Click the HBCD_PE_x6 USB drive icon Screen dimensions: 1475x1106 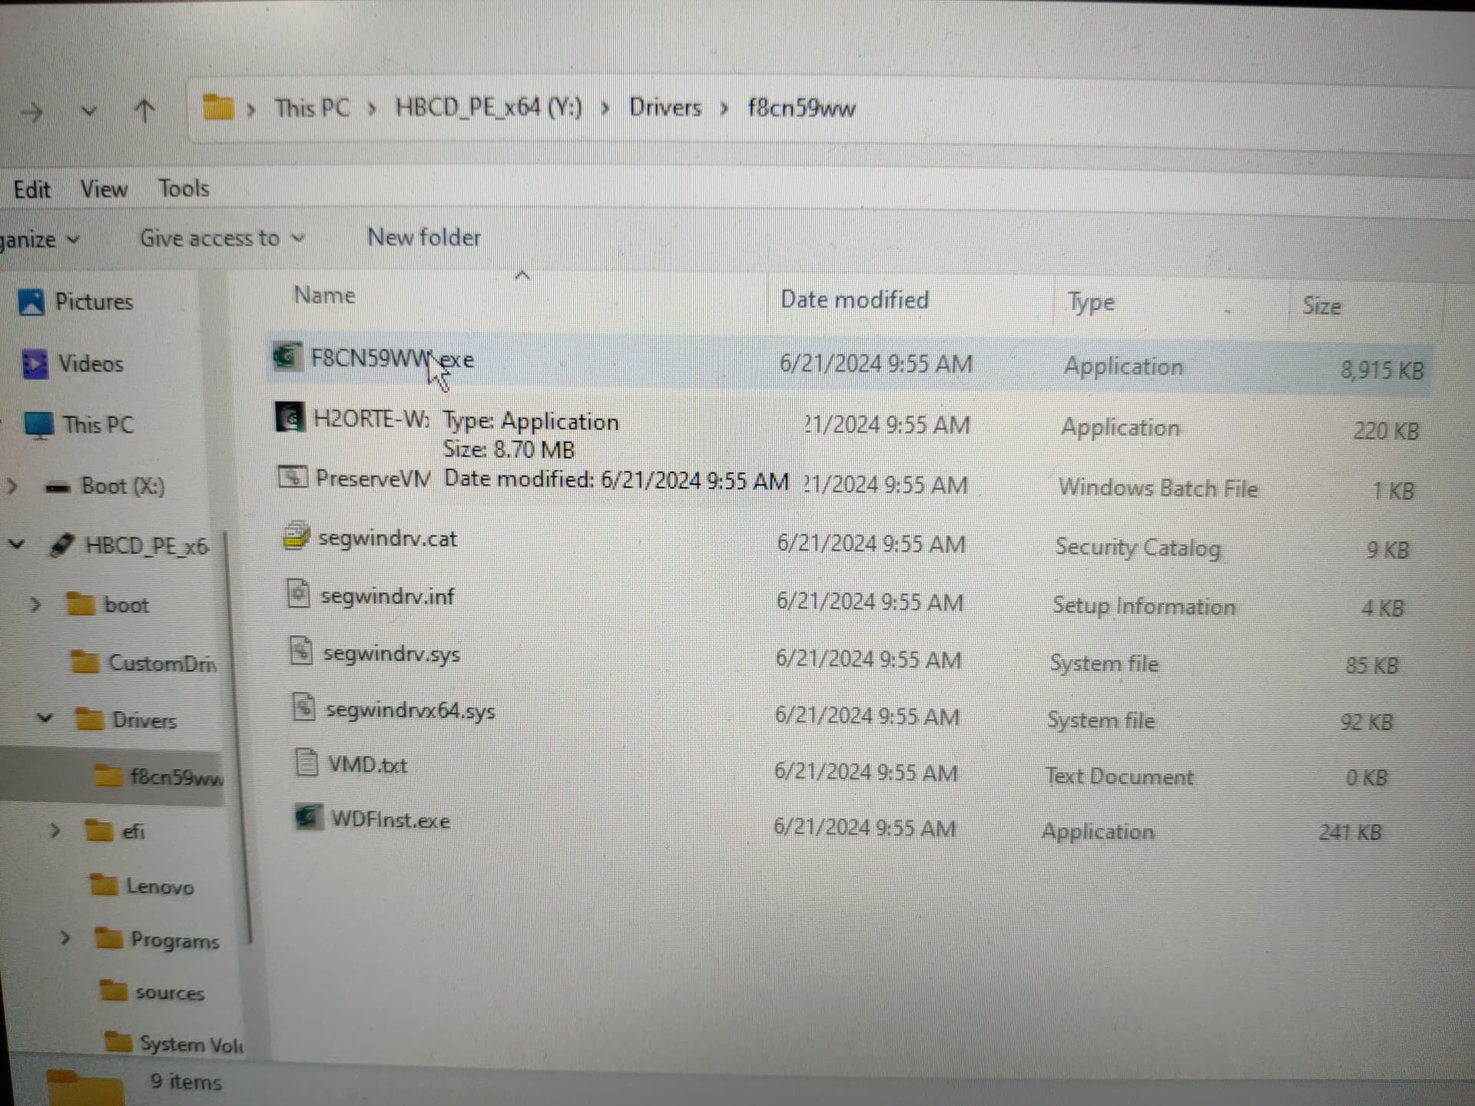[x=61, y=545]
